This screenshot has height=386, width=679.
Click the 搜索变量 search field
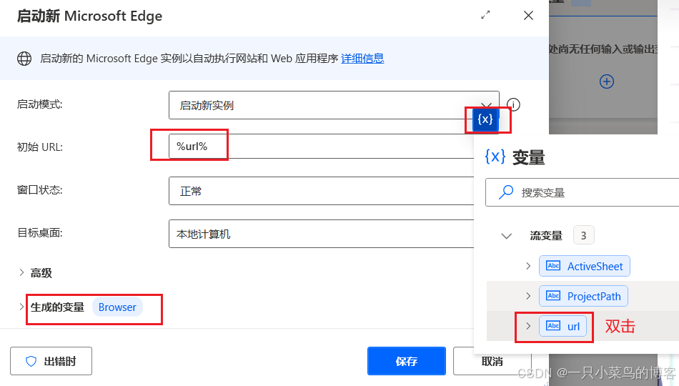coord(582,192)
